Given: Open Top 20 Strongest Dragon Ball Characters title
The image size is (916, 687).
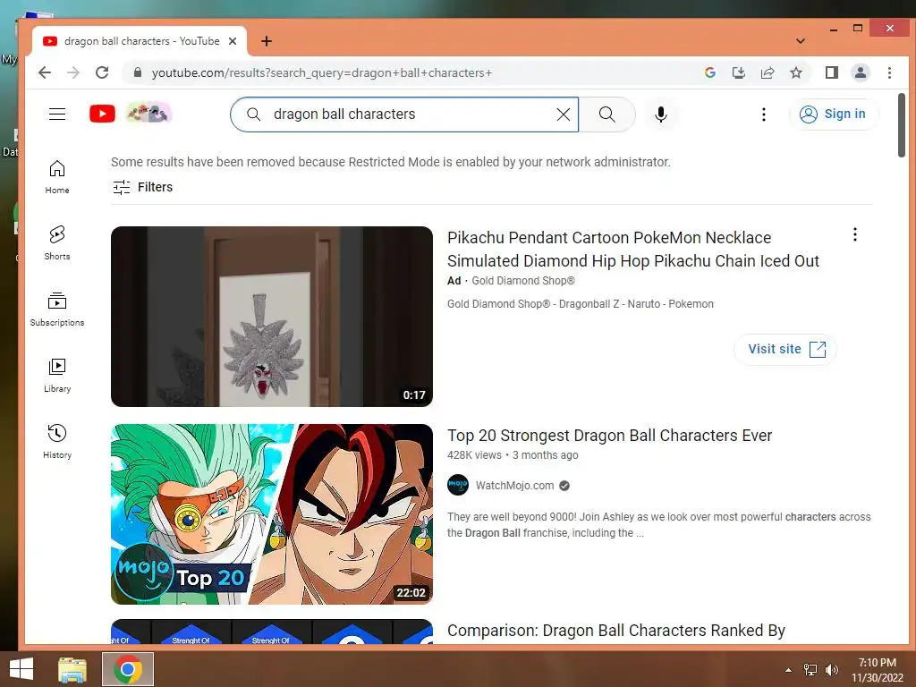Looking at the screenshot, I should point(609,436).
